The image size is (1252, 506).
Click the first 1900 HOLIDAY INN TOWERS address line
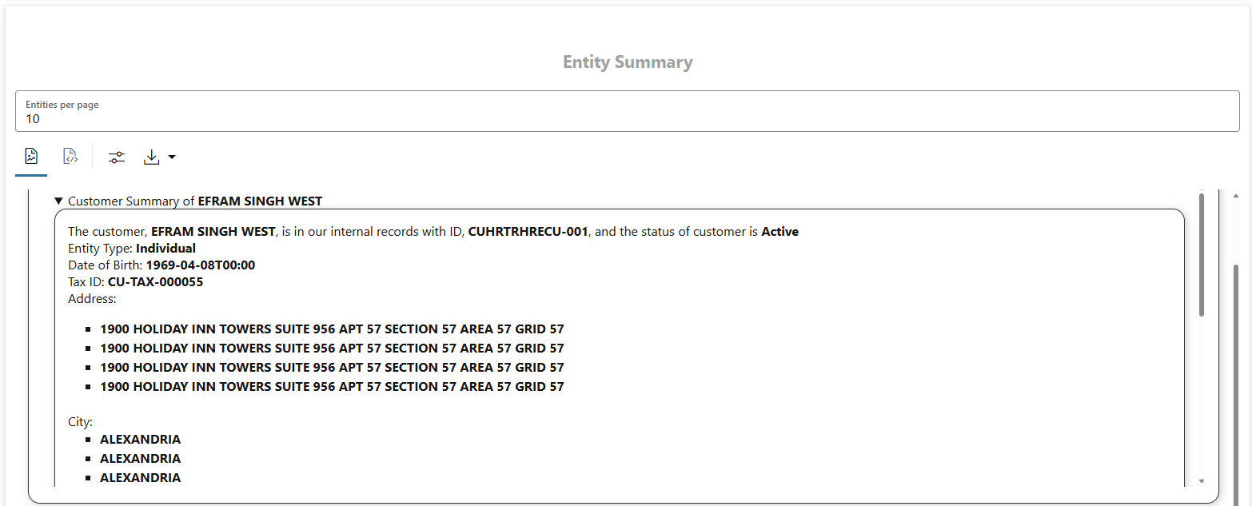click(331, 329)
